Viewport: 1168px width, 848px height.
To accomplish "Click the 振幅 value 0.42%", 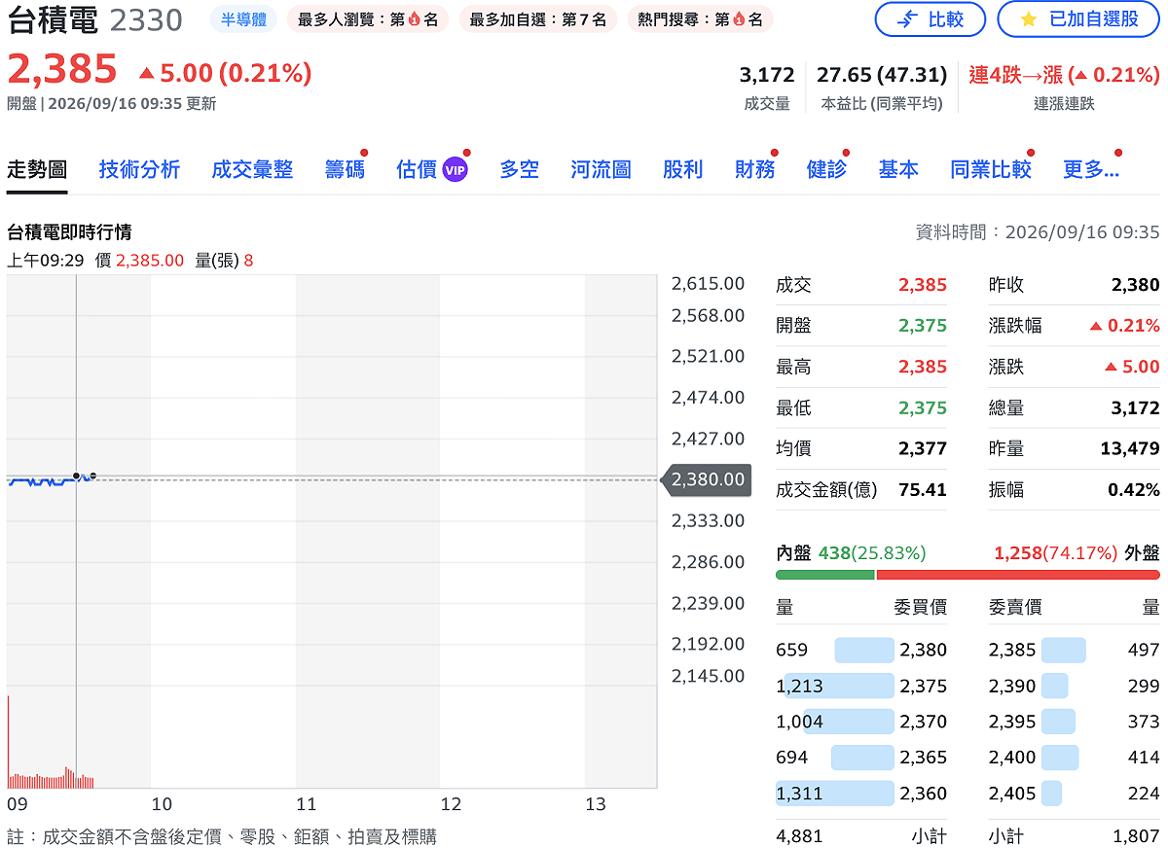I will pos(1133,490).
